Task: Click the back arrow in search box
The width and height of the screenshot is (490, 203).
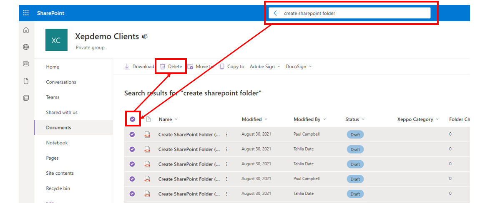Action: click(276, 13)
